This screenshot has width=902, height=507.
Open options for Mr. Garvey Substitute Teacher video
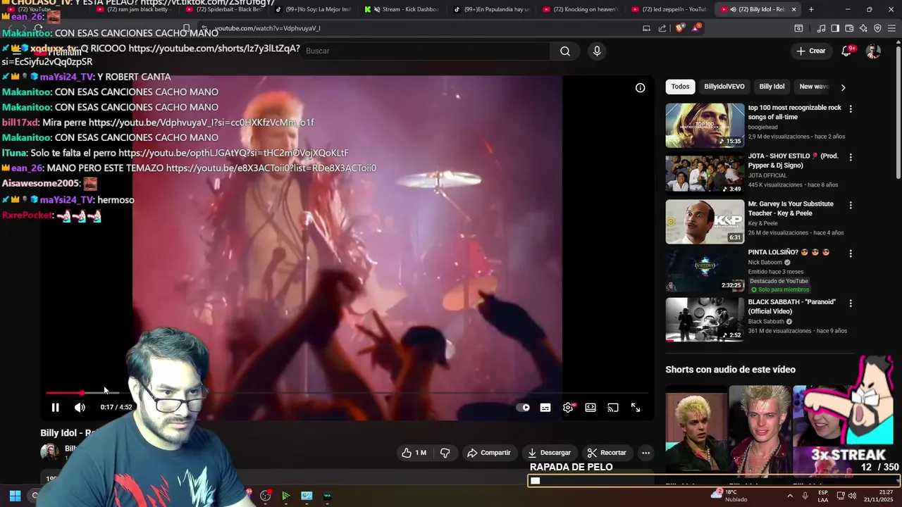tap(851, 205)
